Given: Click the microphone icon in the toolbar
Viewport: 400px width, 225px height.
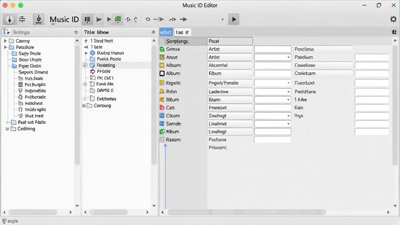Looking at the screenshot, I should (x=39, y=20).
